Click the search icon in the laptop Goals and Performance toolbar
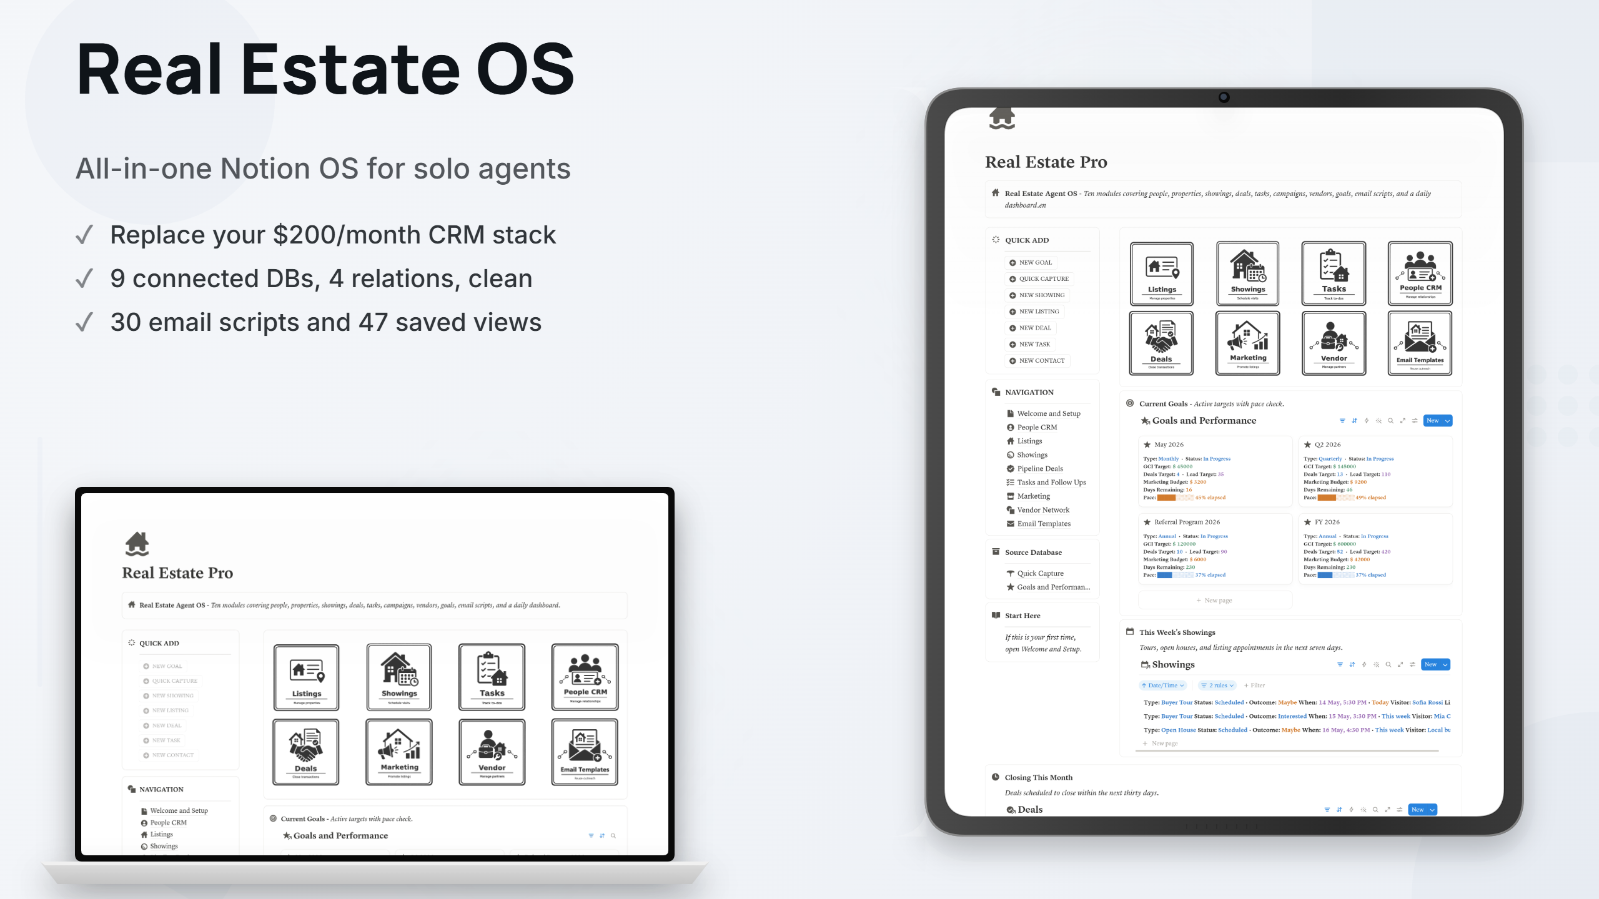Screen dimensions: 1599x899 tap(613, 835)
